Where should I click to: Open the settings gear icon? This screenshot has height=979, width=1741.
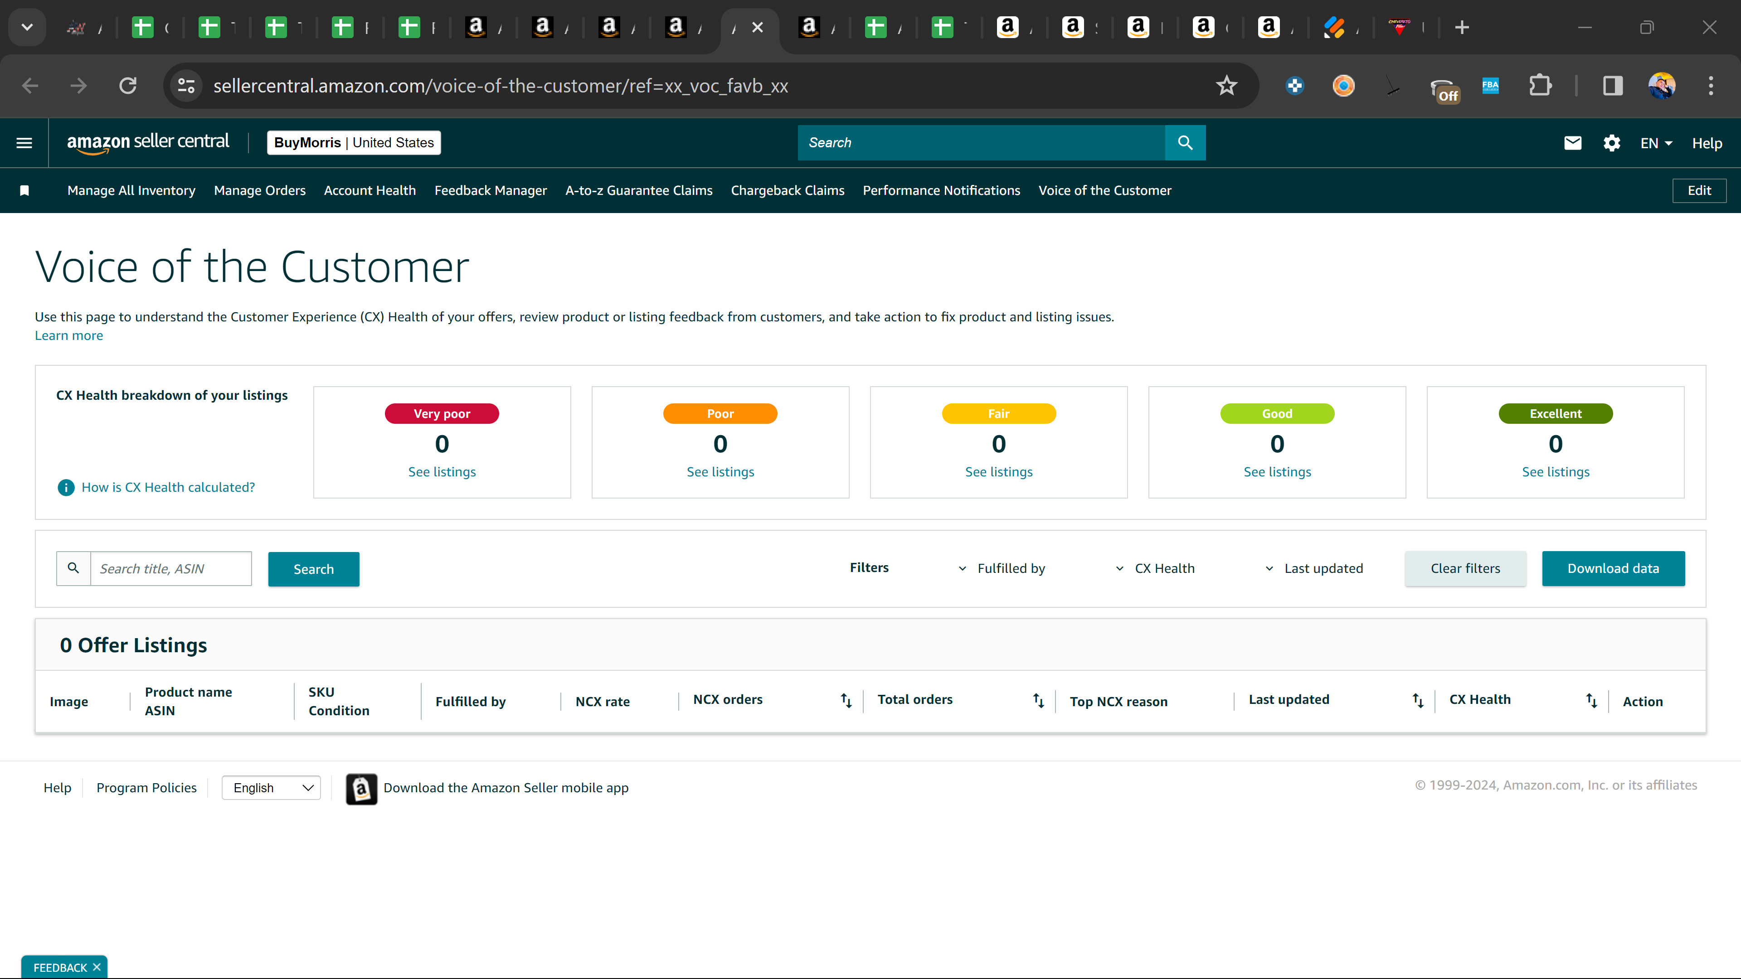(1612, 143)
